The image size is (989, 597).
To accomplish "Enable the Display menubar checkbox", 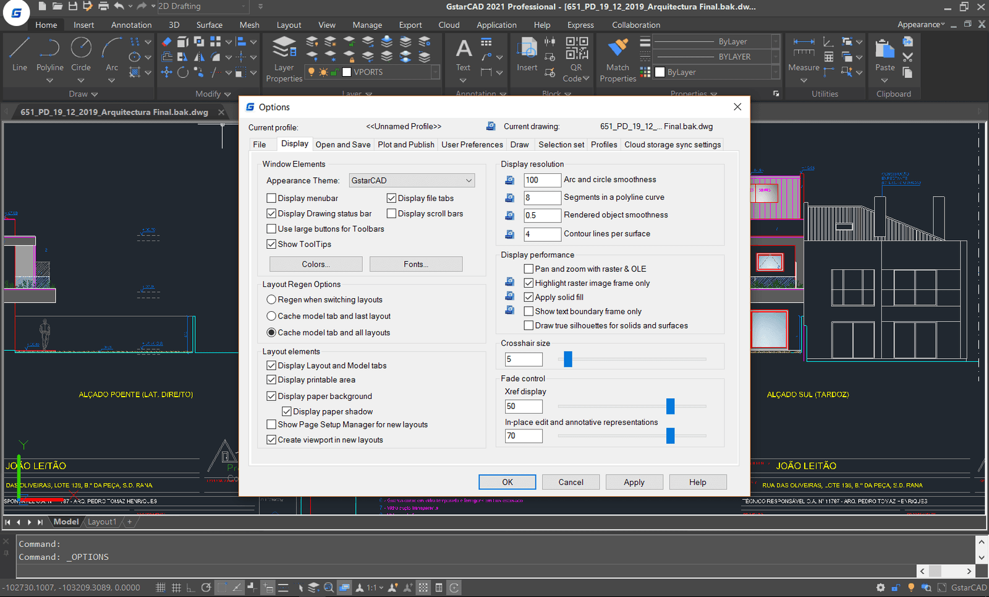I will [271, 199].
